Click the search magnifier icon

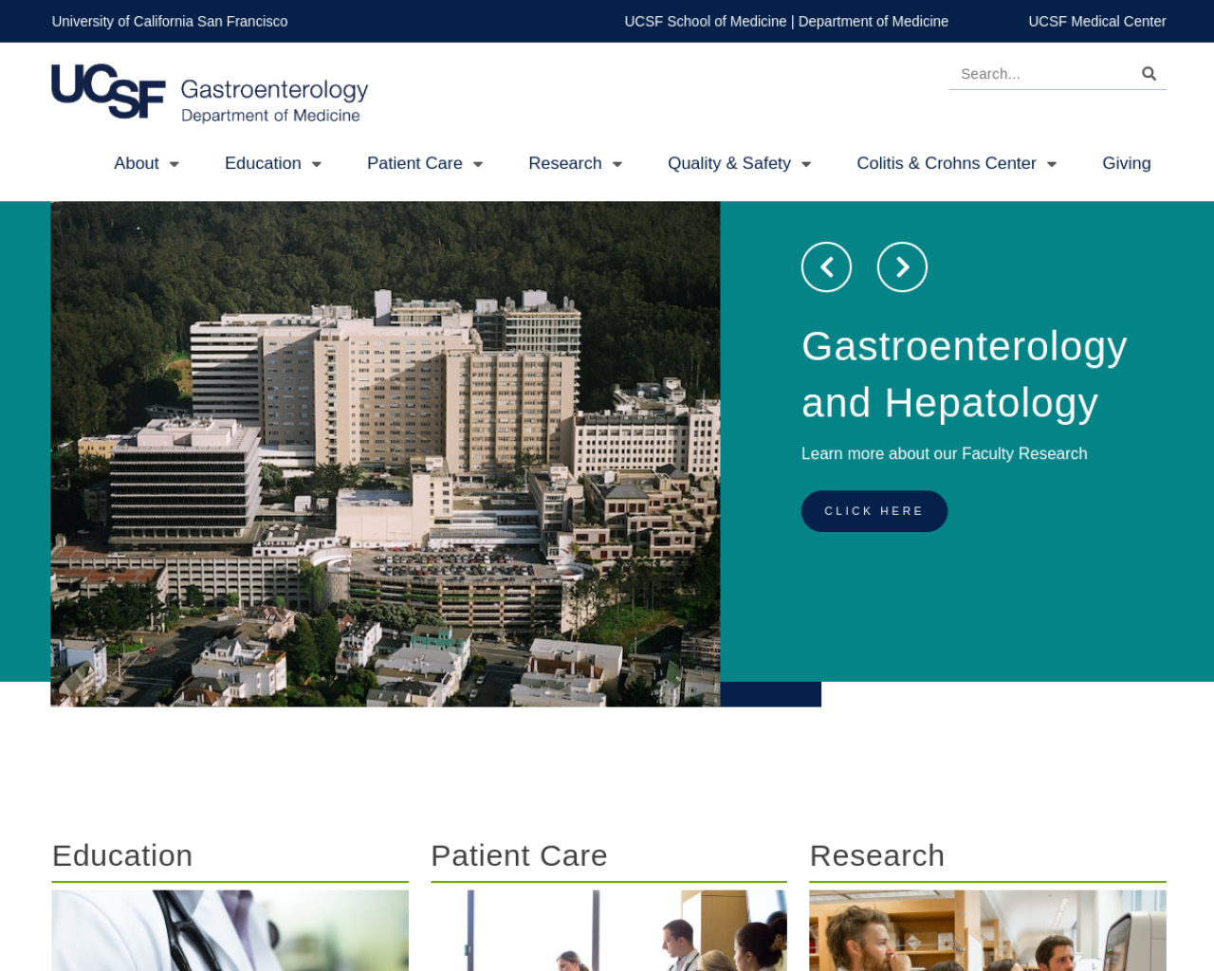click(1149, 74)
